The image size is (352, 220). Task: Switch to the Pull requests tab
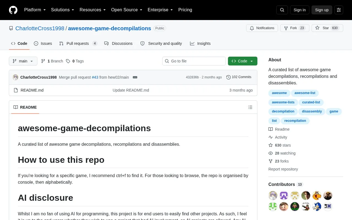point(78,43)
